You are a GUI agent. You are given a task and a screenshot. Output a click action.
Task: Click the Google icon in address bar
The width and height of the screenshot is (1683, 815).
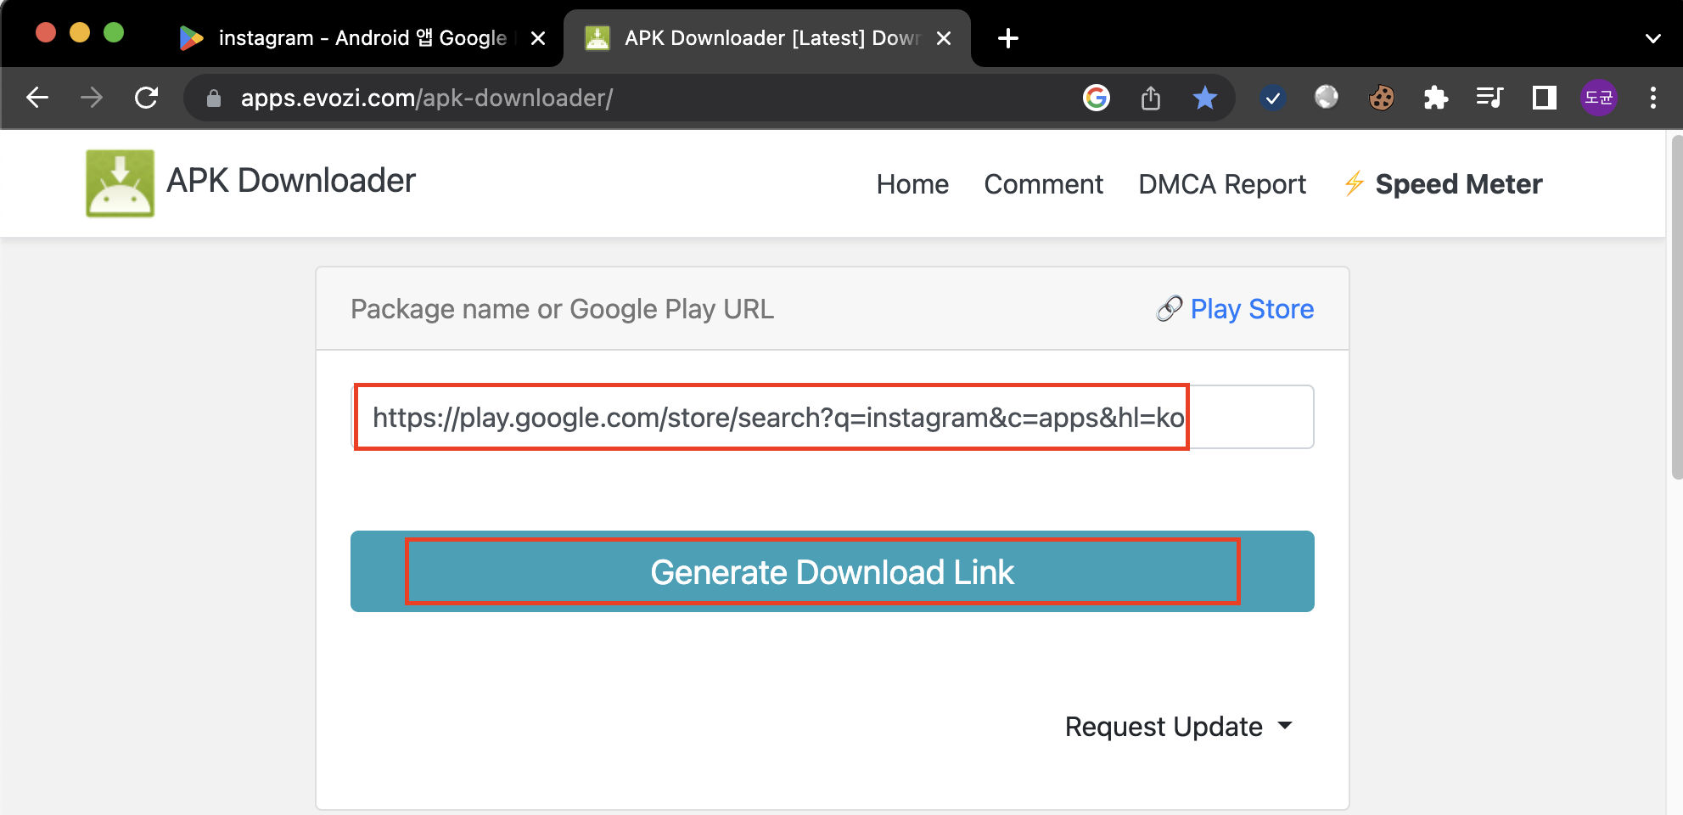tap(1097, 98)
